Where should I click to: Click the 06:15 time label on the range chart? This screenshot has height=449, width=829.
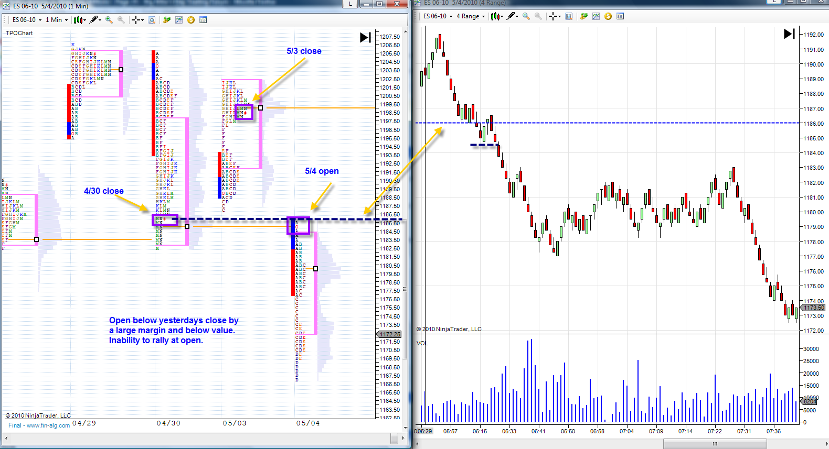click(x=480, y=431)
